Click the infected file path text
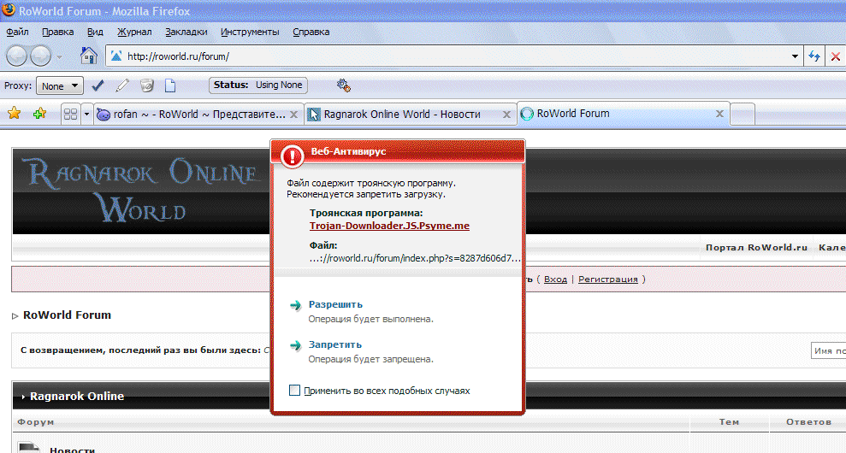Screen dimensions: 846x453 point(414,258)
